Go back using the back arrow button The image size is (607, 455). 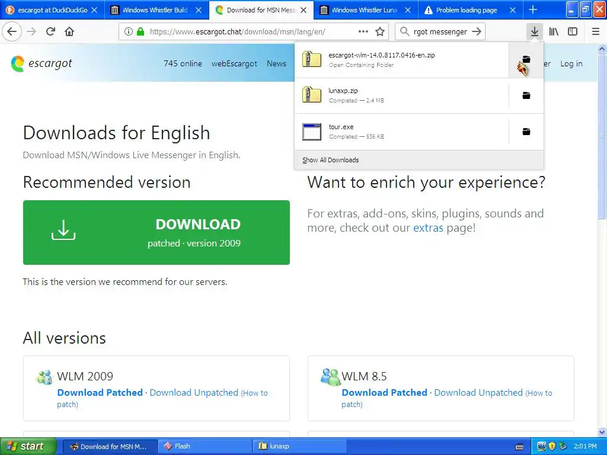[12, 31]
